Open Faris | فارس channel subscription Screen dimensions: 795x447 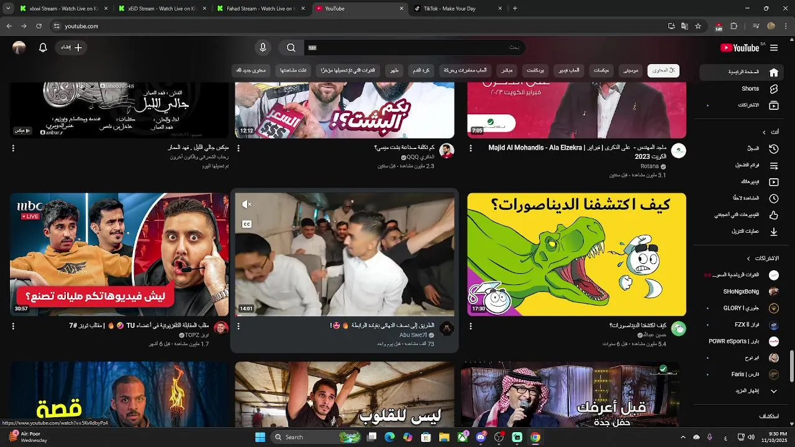click(x=741, y=374)
